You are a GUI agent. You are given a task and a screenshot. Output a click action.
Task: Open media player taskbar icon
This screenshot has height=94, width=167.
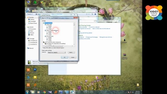(x=39, y=92)
